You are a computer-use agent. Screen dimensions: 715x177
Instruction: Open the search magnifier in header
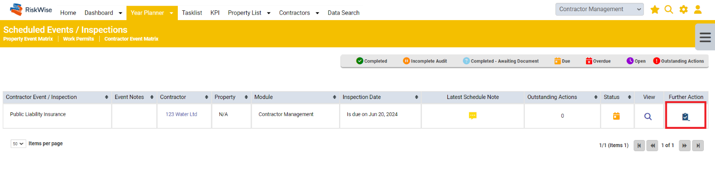[669, 9]
